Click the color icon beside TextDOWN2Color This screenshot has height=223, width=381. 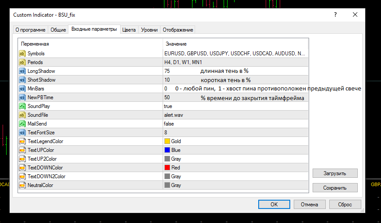click(22, 176)
